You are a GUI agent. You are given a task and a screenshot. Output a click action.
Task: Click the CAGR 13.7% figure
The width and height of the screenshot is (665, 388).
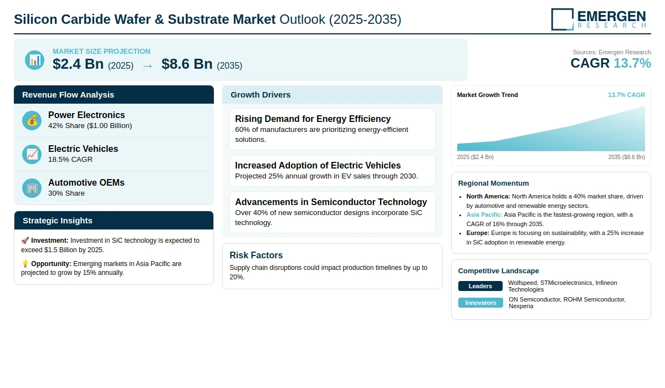point(611,63)
